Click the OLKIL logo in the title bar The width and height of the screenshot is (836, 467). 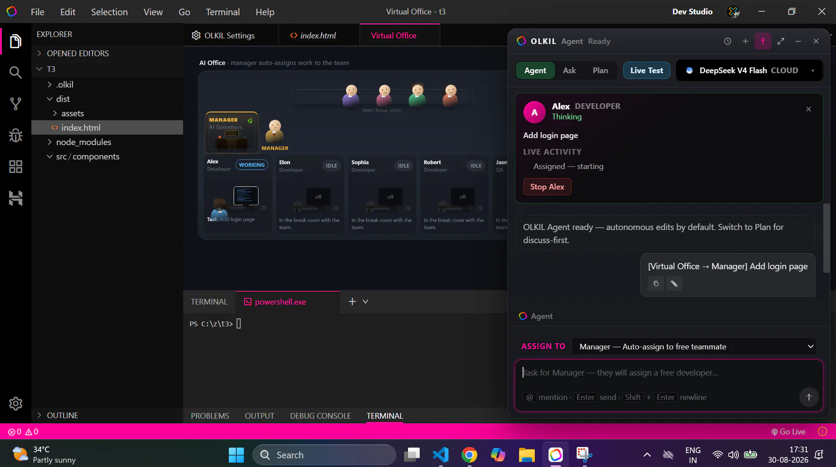point(12,12)
